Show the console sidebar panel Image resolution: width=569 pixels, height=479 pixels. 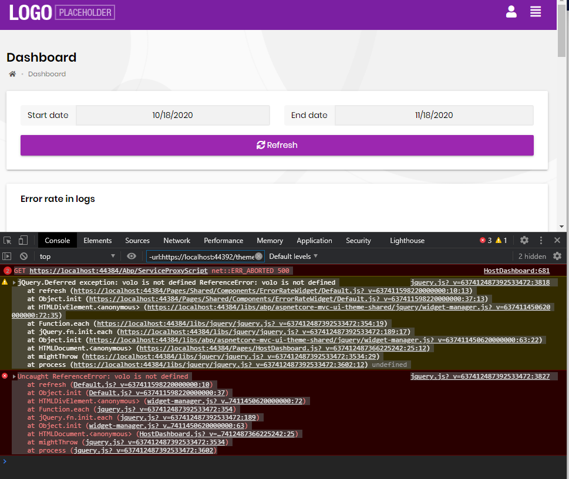pyautogui.click(x=8, y=257)
